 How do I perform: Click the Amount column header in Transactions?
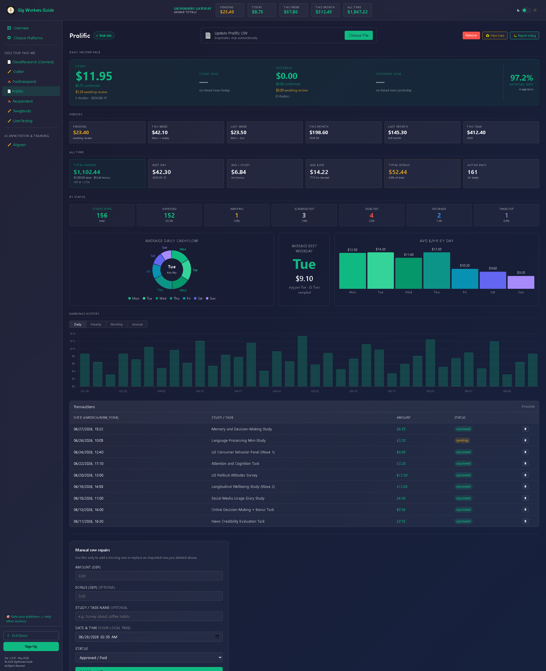[x=404, y=418]
